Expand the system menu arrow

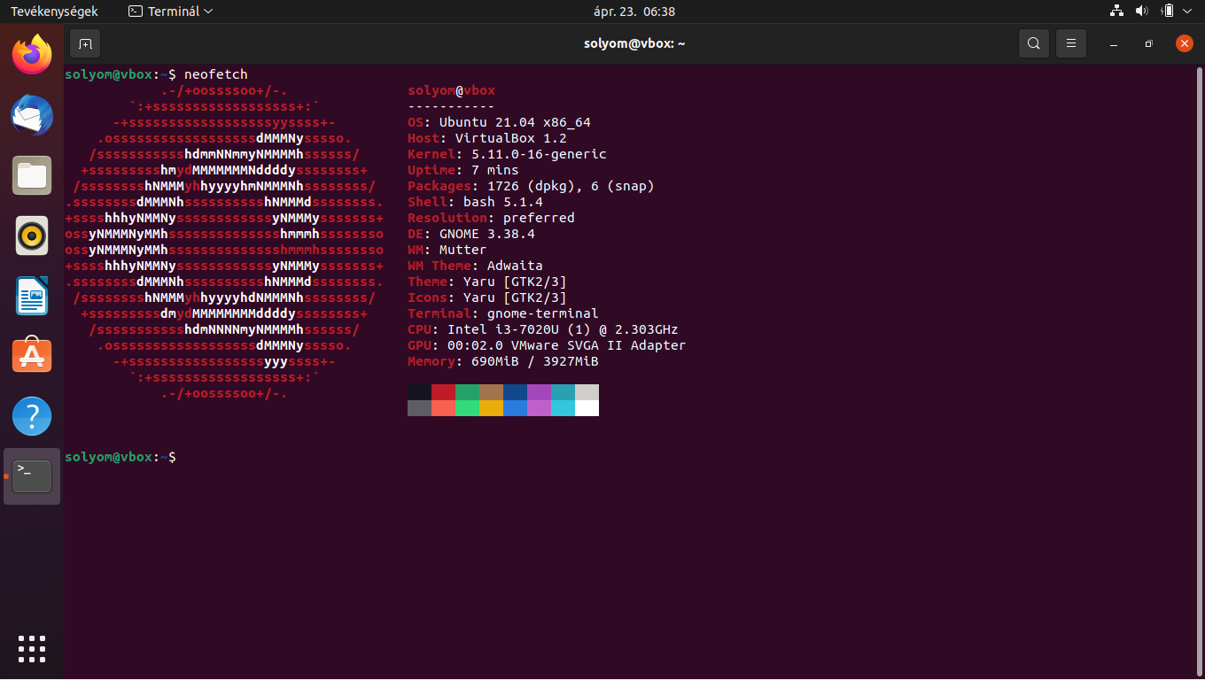[1187, 12]
